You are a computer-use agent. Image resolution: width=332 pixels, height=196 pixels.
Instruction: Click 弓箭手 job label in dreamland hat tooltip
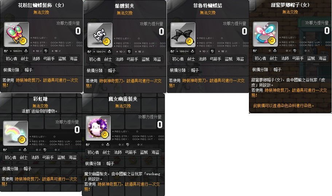[x=298, y=58]
